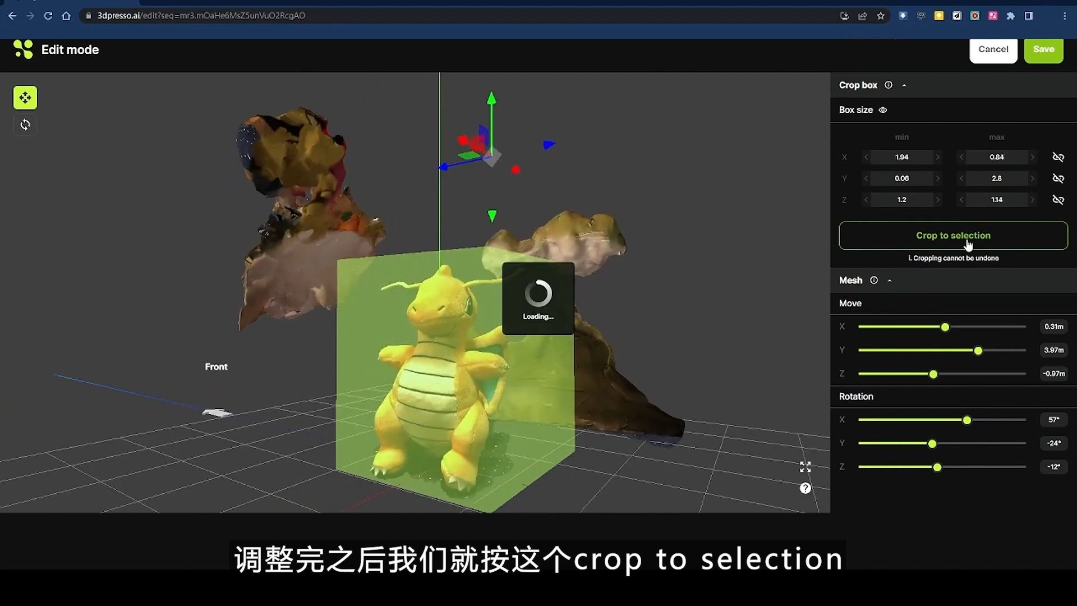Click the 3Dpresso logo
The width and height of the screenshot is (1077, 606).
click(22, 49)
